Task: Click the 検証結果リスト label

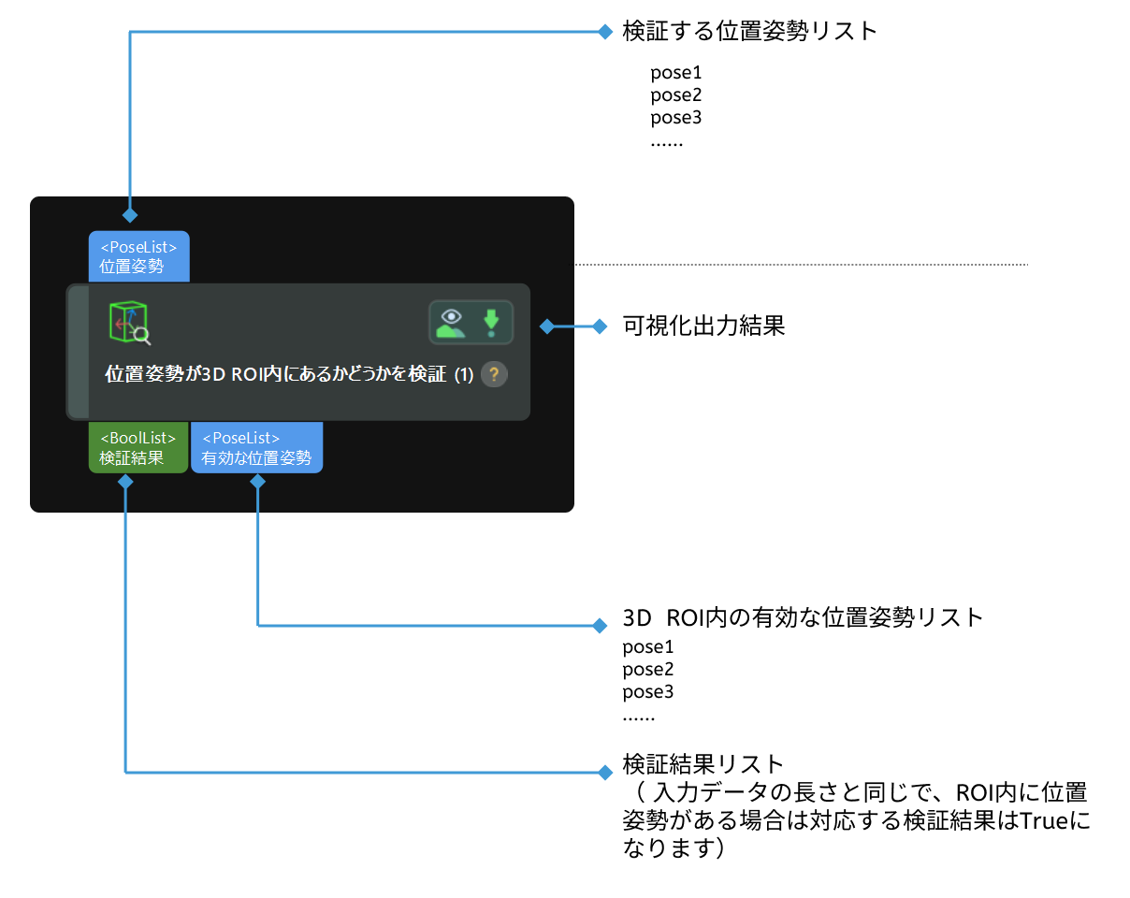Action: coord(703,762)
